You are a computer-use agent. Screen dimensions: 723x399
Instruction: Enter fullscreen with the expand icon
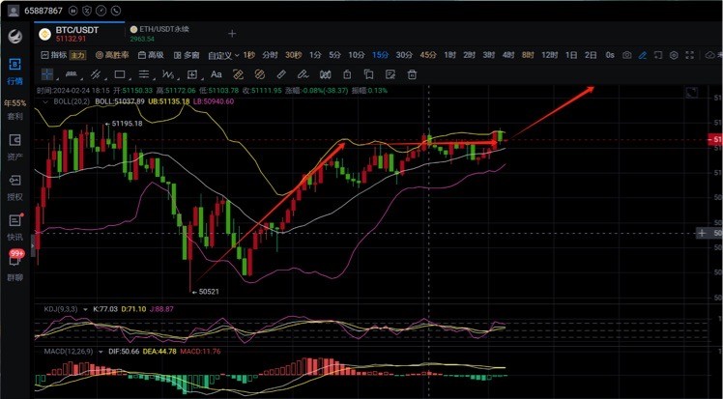click(689, 55)
